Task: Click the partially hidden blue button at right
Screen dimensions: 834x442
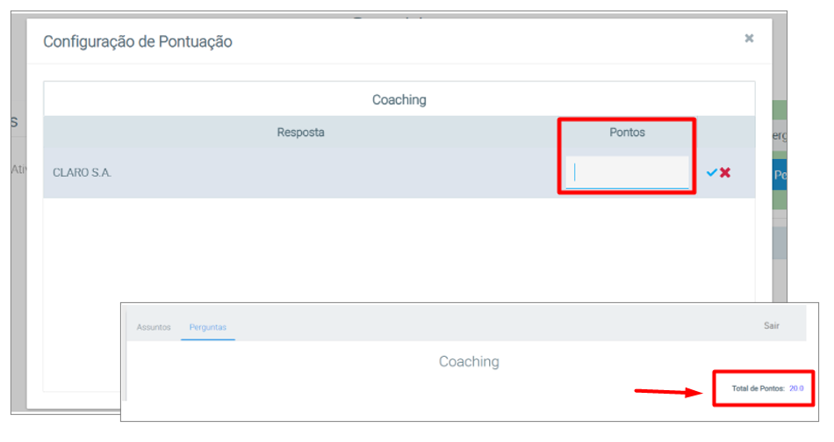Action: pos(779,175)
